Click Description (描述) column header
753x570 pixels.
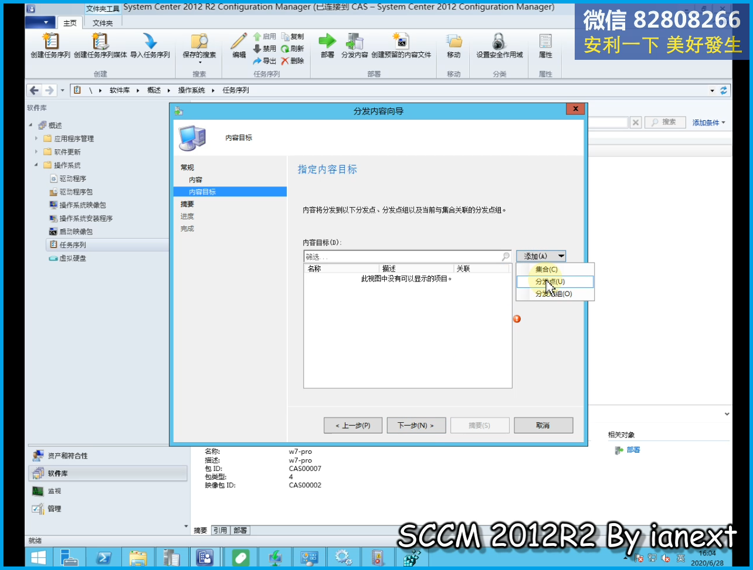click(416, 269)
